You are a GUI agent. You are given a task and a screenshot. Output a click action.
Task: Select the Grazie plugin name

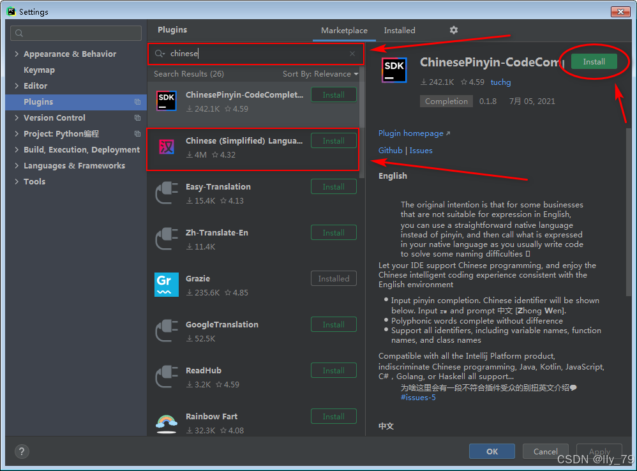click(x=198, y=278)
